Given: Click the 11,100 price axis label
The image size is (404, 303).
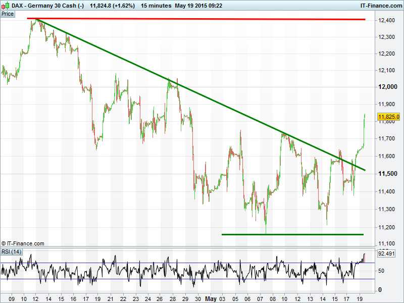Looking at the screenshot, I should 386,243.
